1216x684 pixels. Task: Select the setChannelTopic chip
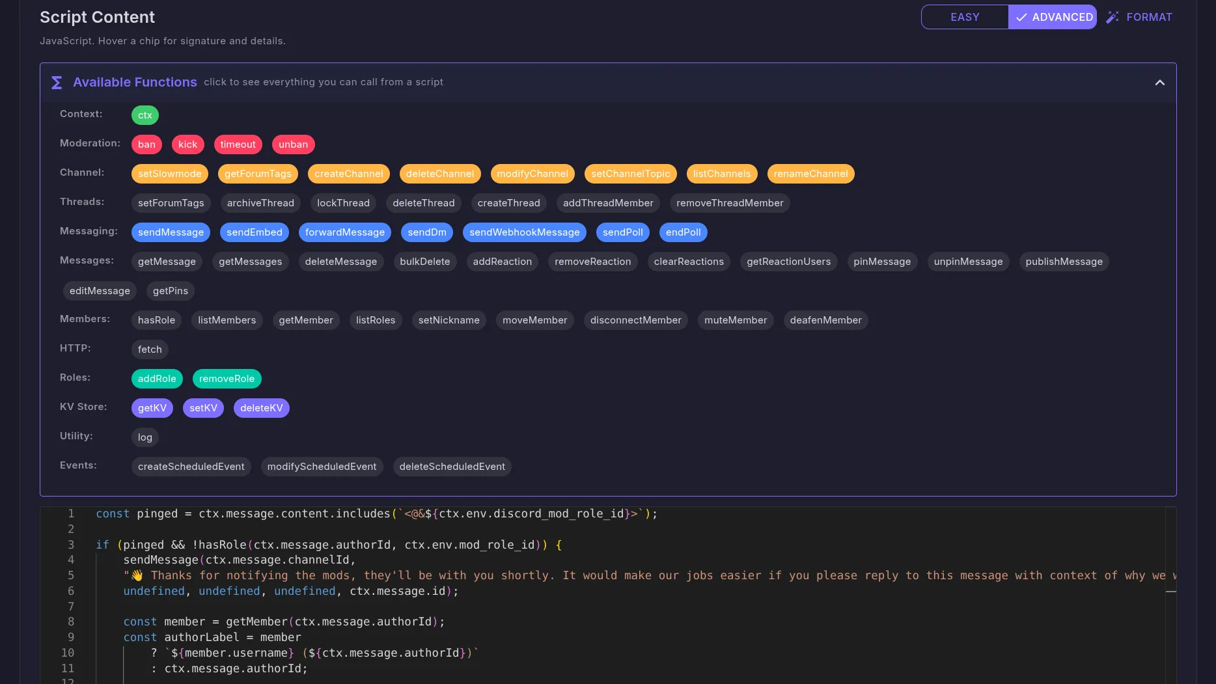pos(631,174)
